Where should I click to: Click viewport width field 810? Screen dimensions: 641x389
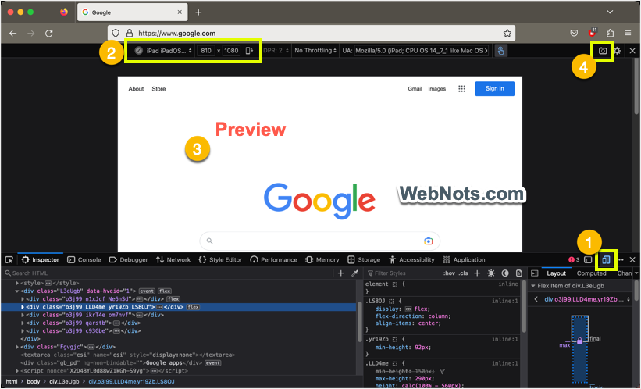point(206,51)
